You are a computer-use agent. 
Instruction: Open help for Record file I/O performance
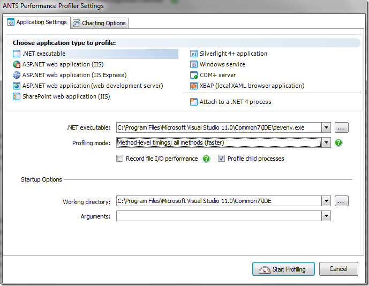(x=206, y=159)
